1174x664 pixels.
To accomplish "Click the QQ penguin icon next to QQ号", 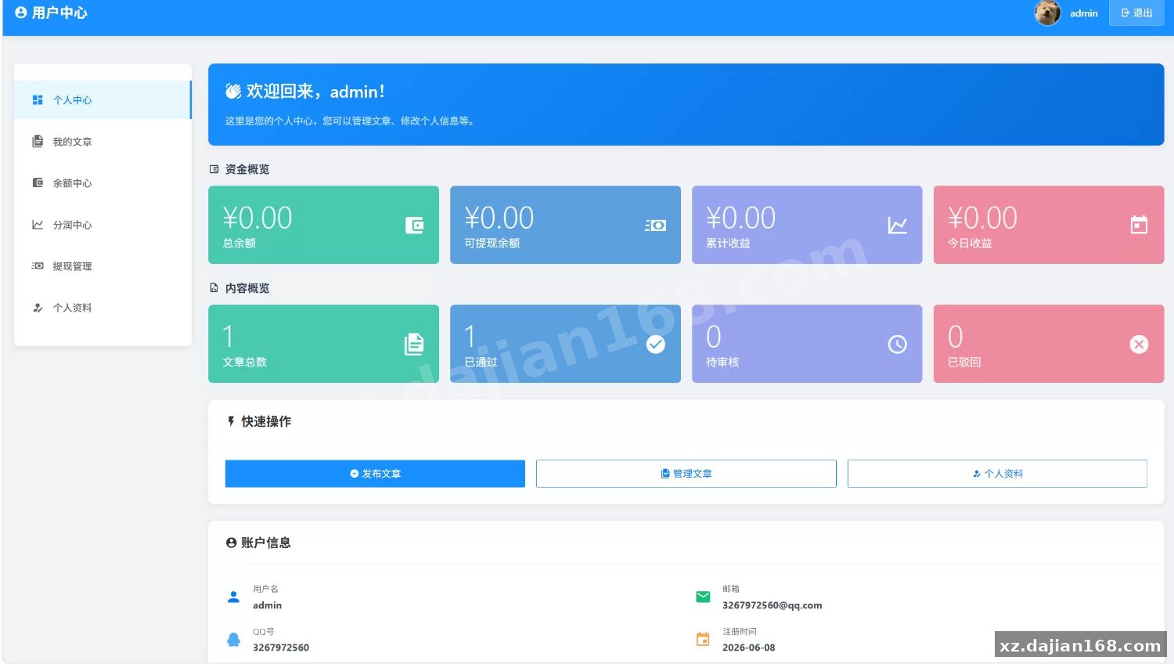I will coord(233,639).
